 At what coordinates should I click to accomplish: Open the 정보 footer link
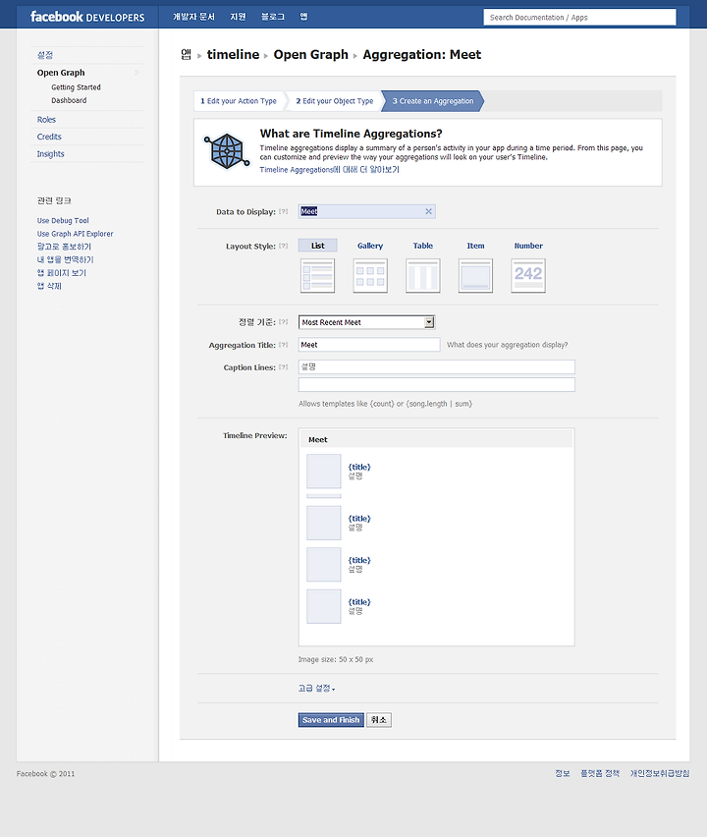pos(563,773)
